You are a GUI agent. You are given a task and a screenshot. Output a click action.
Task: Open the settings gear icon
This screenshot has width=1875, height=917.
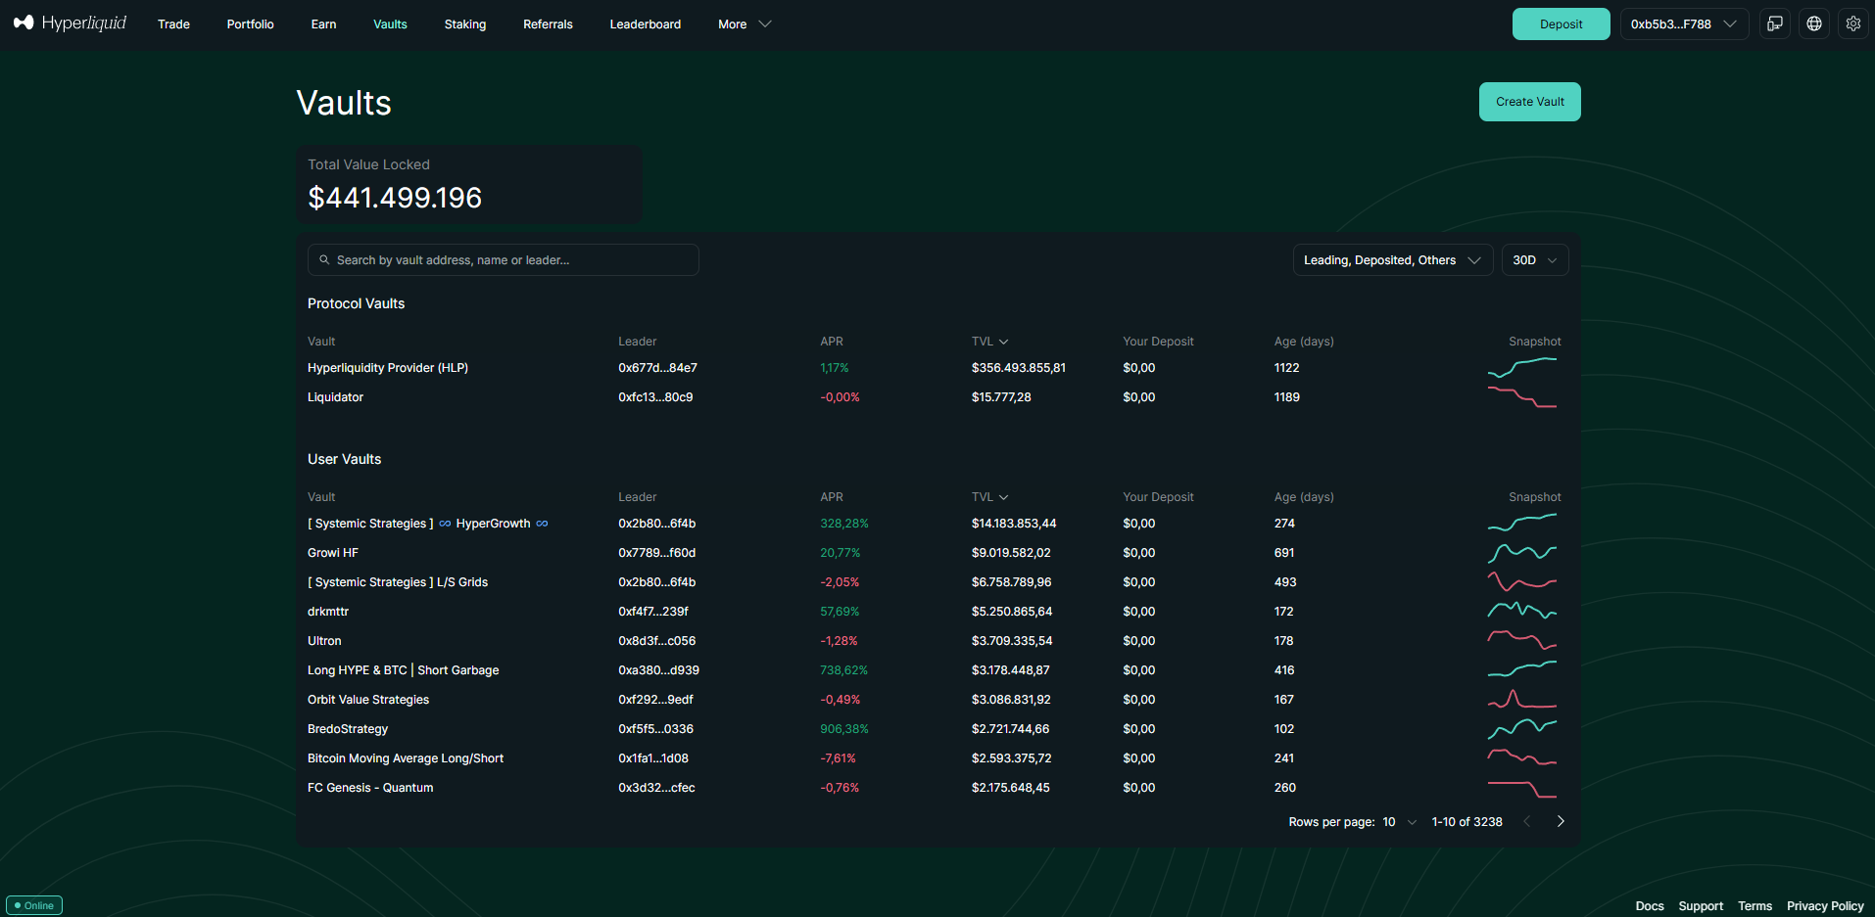(1853, 23)
